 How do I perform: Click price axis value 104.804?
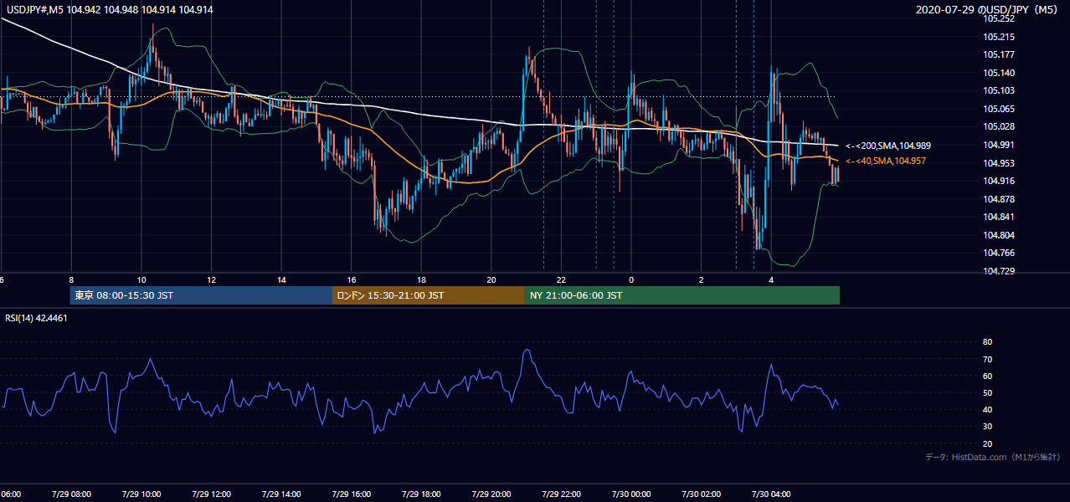coord(999,235)
